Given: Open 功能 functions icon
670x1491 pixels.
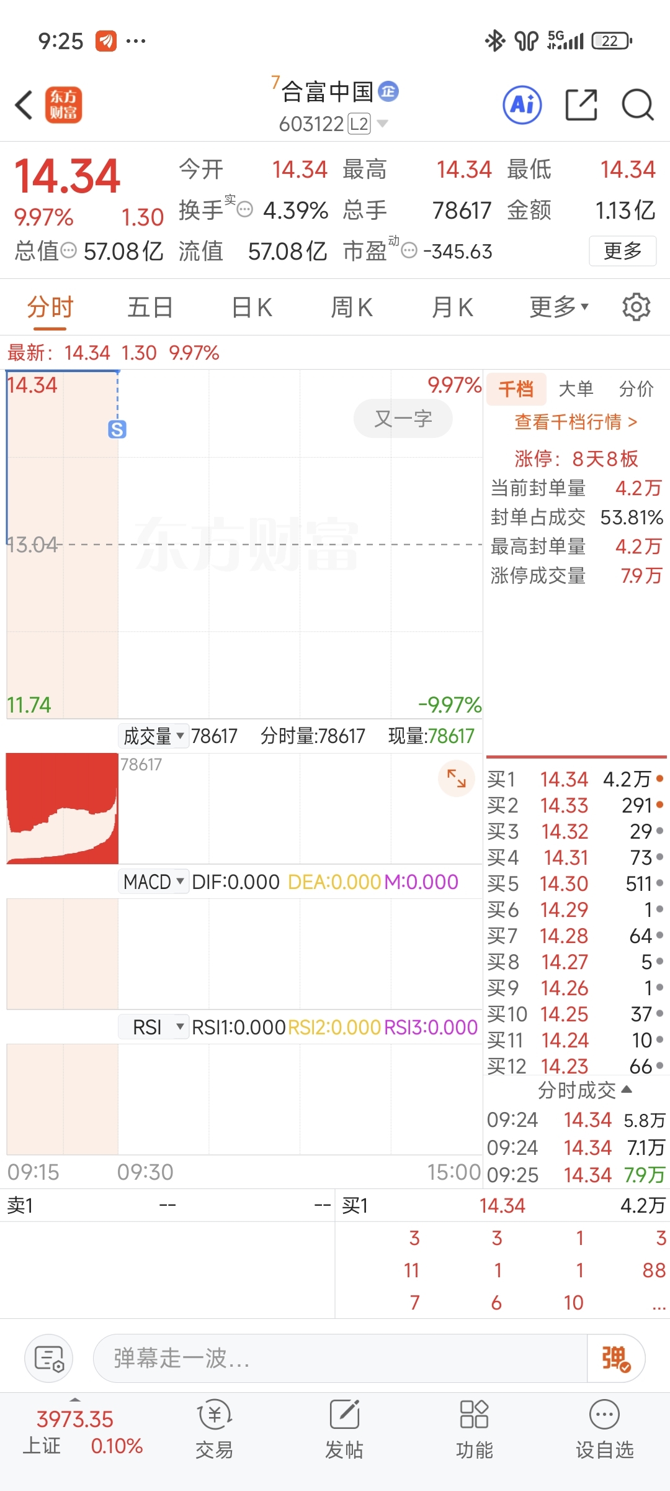Looking at the screenshot, I should pos(475,1428).
